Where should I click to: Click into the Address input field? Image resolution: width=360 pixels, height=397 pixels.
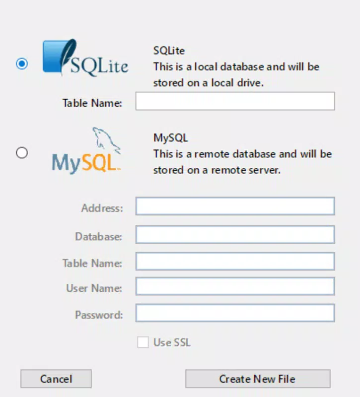tap(235, 206)
